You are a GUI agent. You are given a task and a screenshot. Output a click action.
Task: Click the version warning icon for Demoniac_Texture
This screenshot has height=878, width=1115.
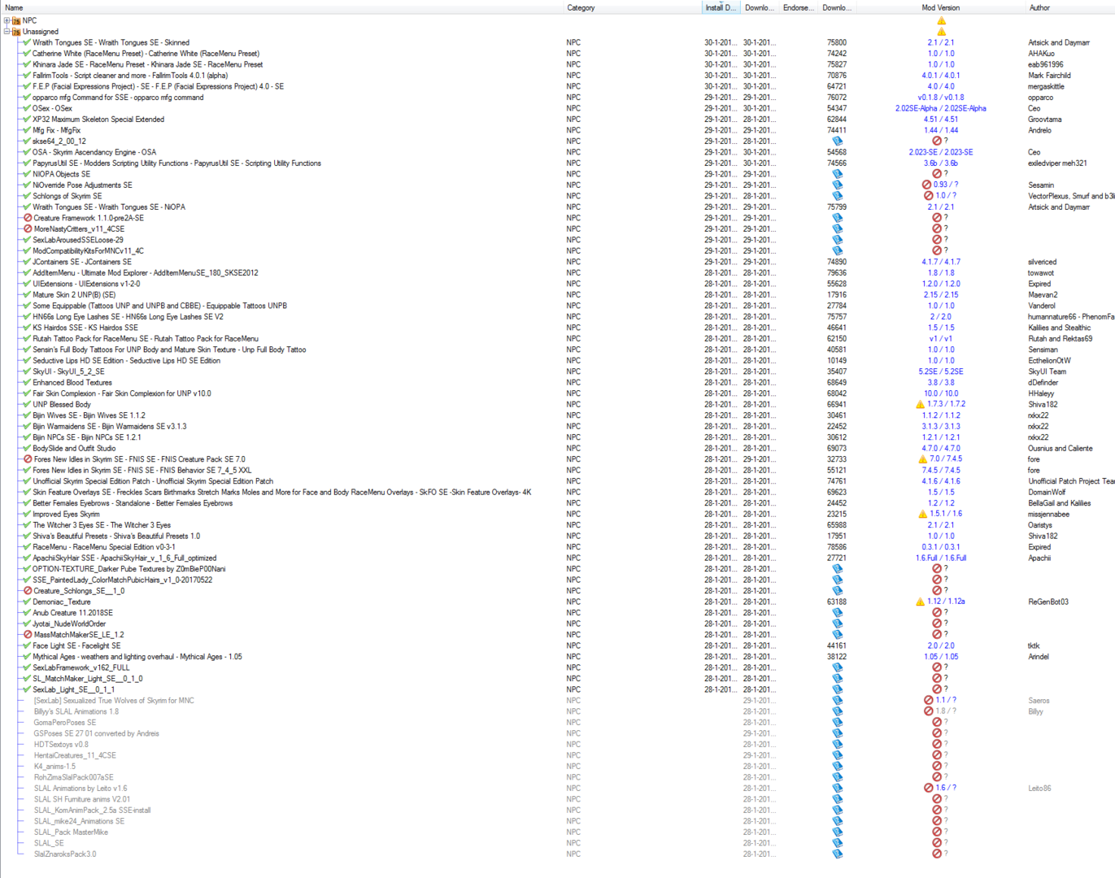coord(920,602)
